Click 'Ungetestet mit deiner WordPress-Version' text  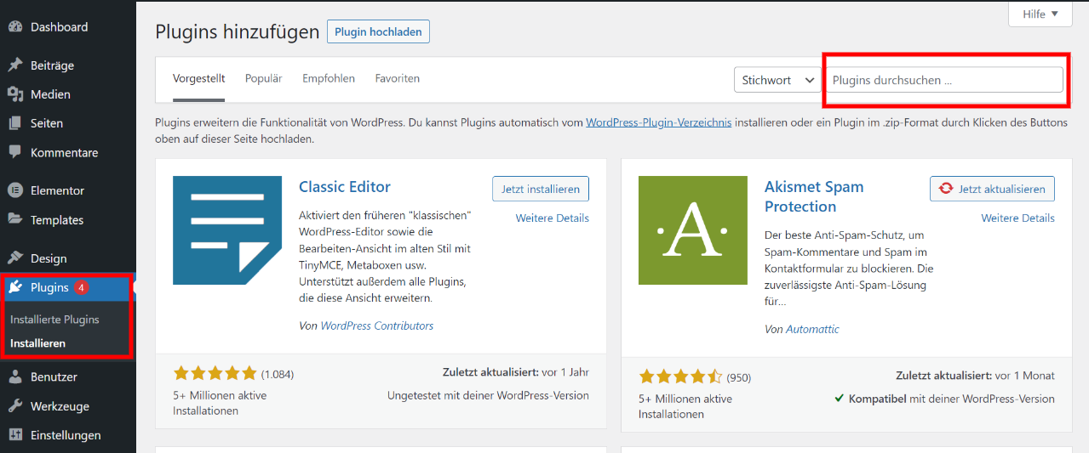pyautogui.click(x=488, y=395)
